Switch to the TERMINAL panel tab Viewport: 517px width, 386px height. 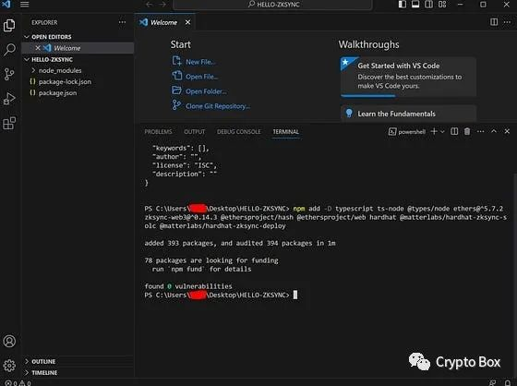[286, 132]
